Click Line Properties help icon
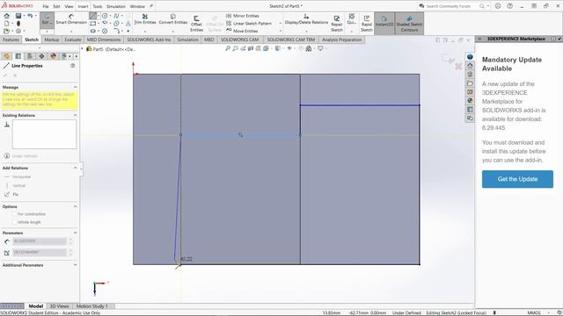Viewport: 563px width, 316px height. click(72, 66)
